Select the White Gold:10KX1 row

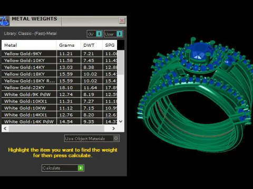(x=60, y=101)
